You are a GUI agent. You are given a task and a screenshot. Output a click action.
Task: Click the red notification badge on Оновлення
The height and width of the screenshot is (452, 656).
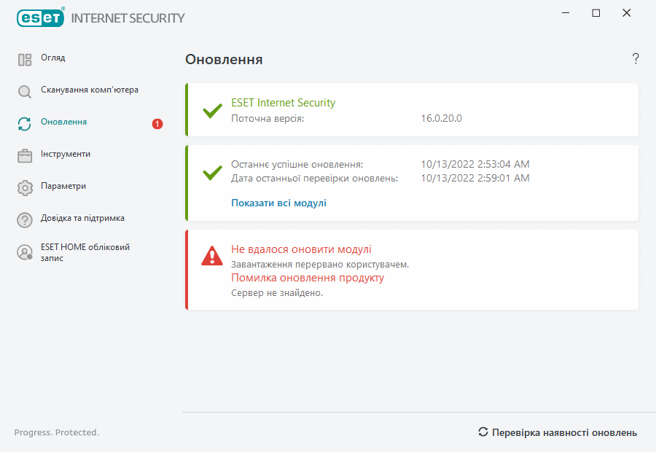[x=157, y=124]
